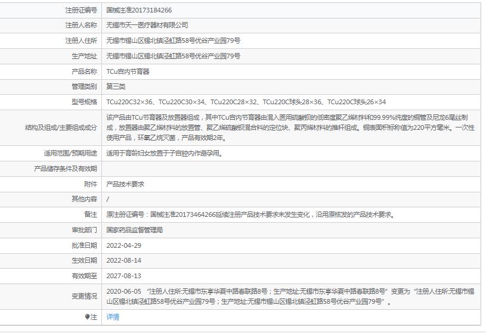486x333 pixels.
Task: Click the 结构及组成/主要组成成分 label
Action: click(x=61, y=127)
